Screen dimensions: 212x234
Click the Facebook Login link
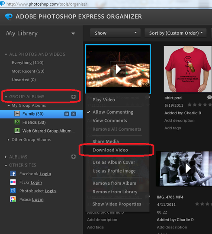click(x=45, y=174)
